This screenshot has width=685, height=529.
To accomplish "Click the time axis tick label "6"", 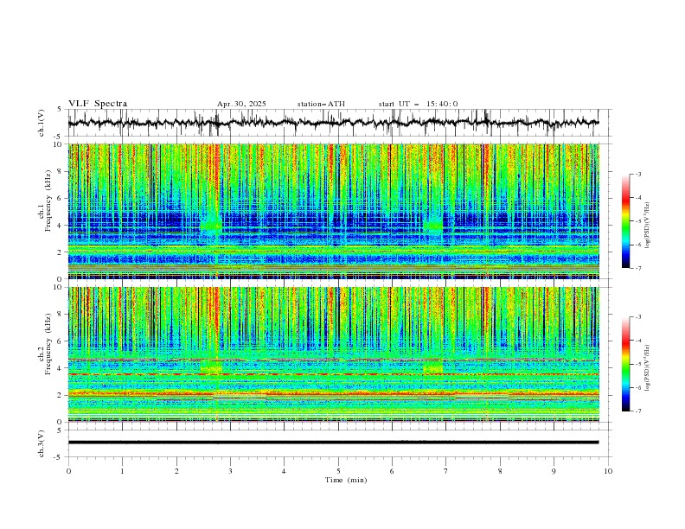I will [392, 471].
